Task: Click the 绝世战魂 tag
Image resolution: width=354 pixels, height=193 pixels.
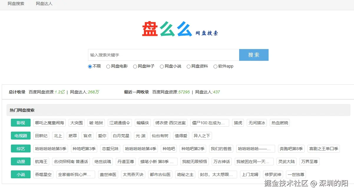Action: [102, 162]
